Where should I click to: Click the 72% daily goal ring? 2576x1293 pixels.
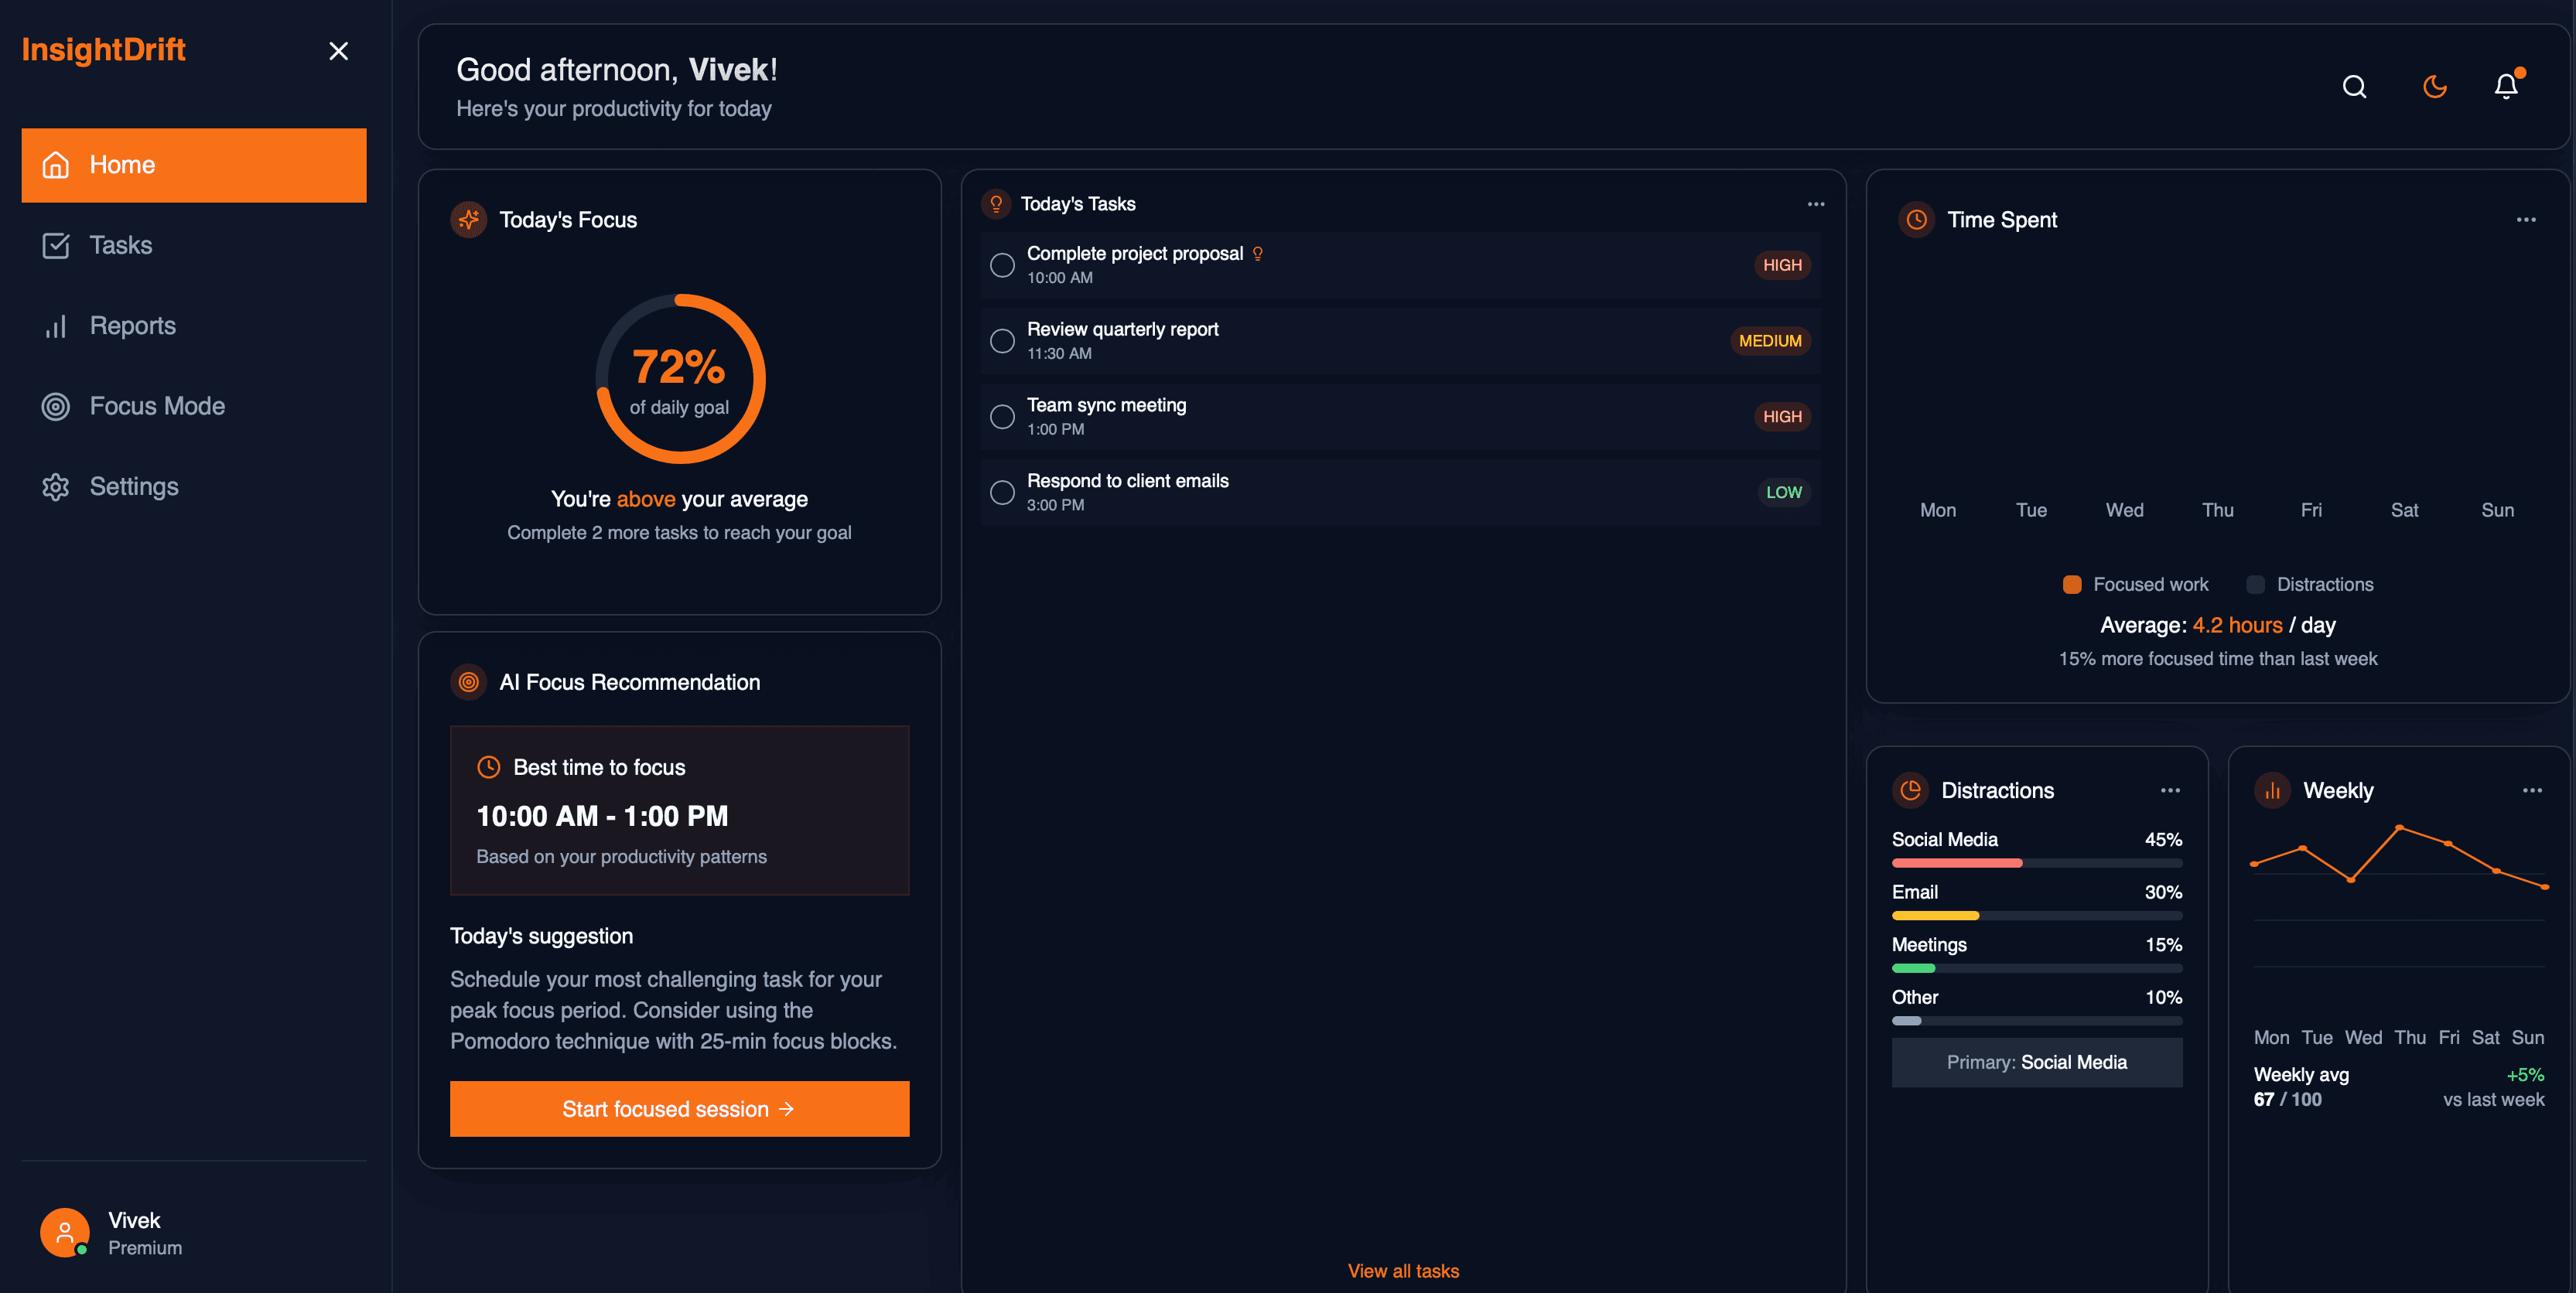(x=680, y=379)
